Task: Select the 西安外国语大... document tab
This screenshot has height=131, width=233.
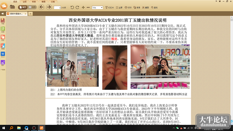Action: tap(16, 14)
